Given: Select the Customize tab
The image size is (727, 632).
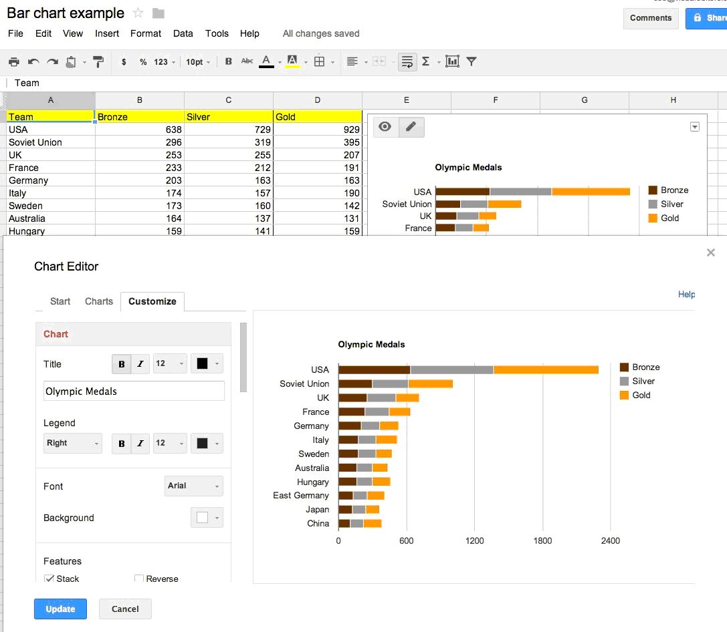Looking at the screenshot, I should (x=152, y=301).
